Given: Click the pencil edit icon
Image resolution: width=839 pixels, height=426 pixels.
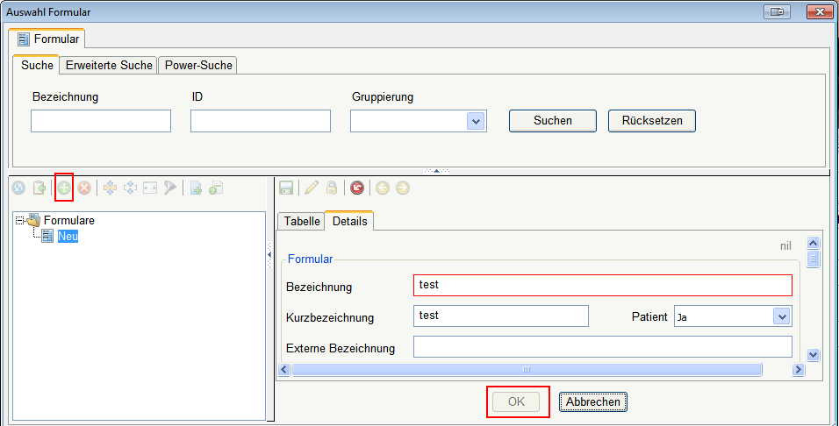Looking at the screenshot, I should pos(310,188).
